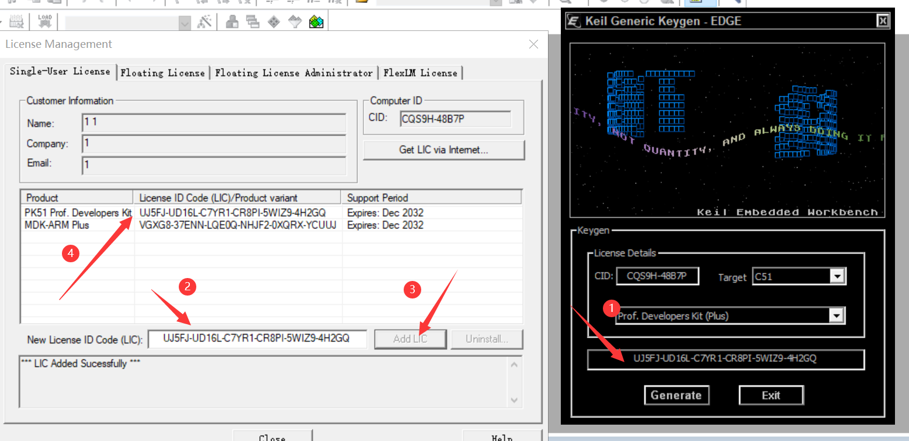Open Floating License Administrator tab

(x=294, y=73)
